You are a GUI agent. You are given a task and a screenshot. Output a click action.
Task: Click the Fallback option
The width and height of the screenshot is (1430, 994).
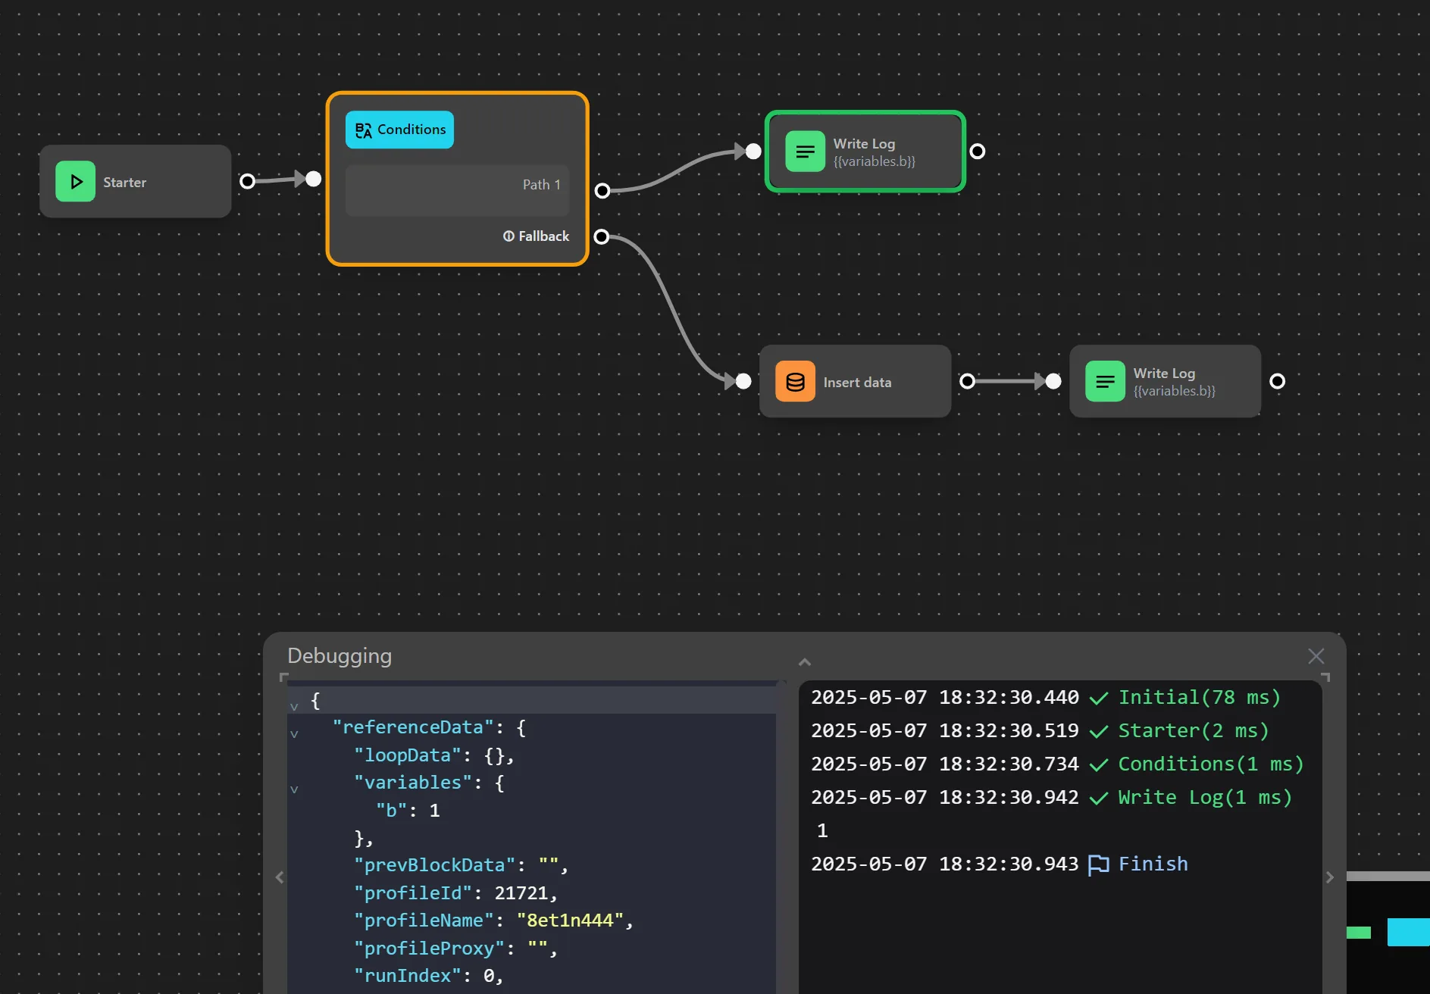point(543,236)
